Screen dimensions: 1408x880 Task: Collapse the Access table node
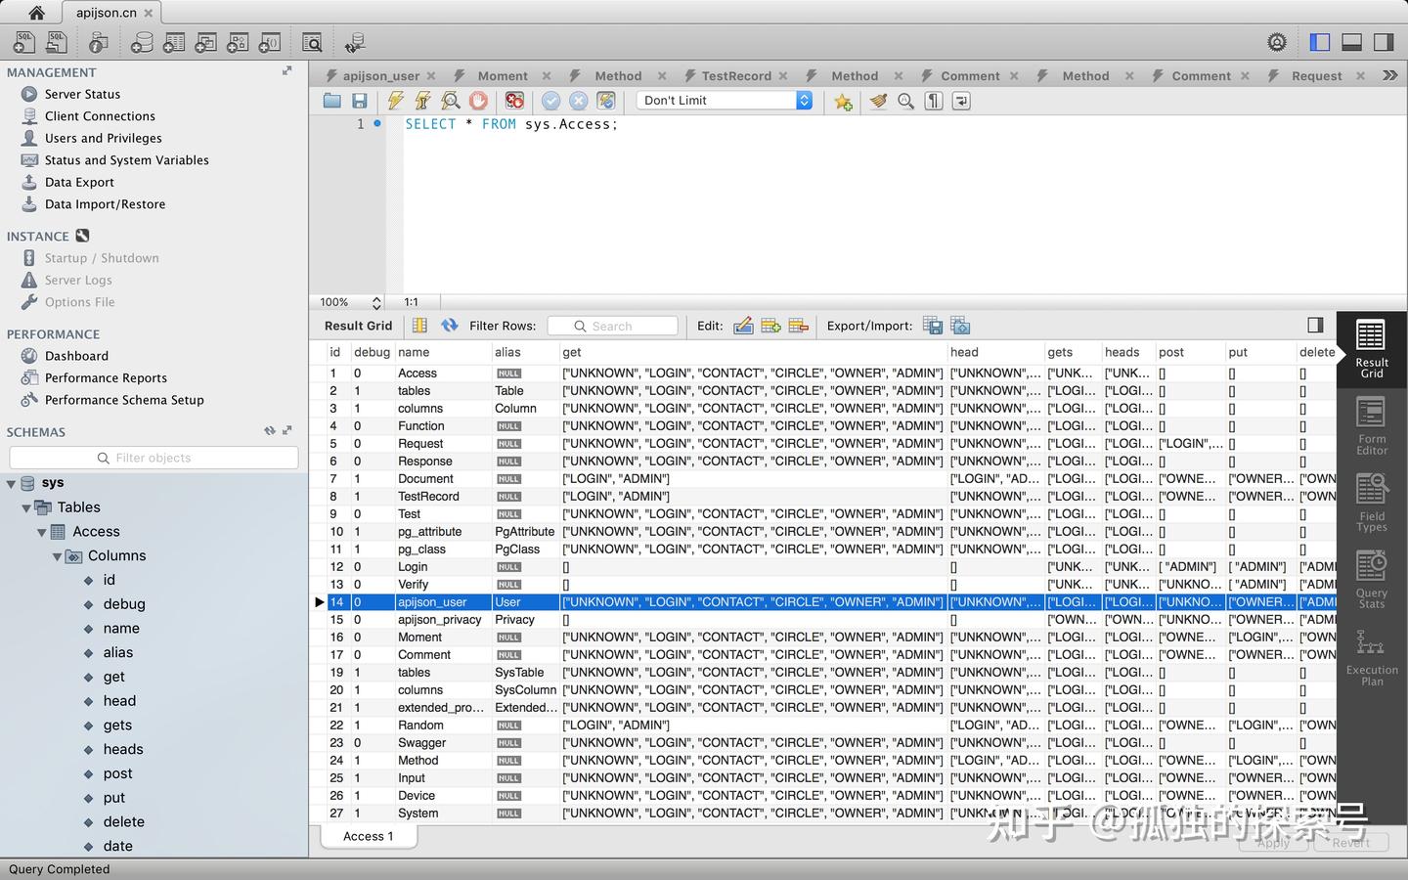pyautogui.click(x=42, y=532)
